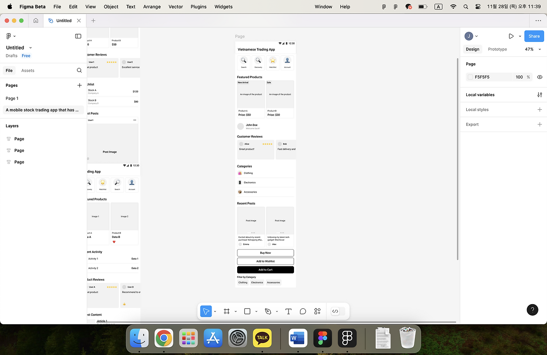Click the blue Share button
The image size is (547, 355).
pos(534,36)
